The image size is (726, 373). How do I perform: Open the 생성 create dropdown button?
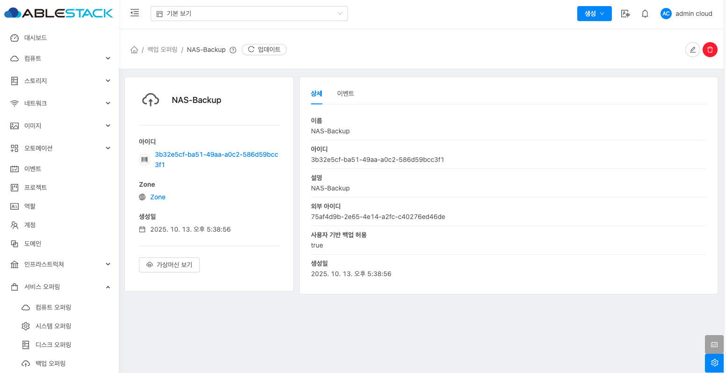(x=594, y=14)
